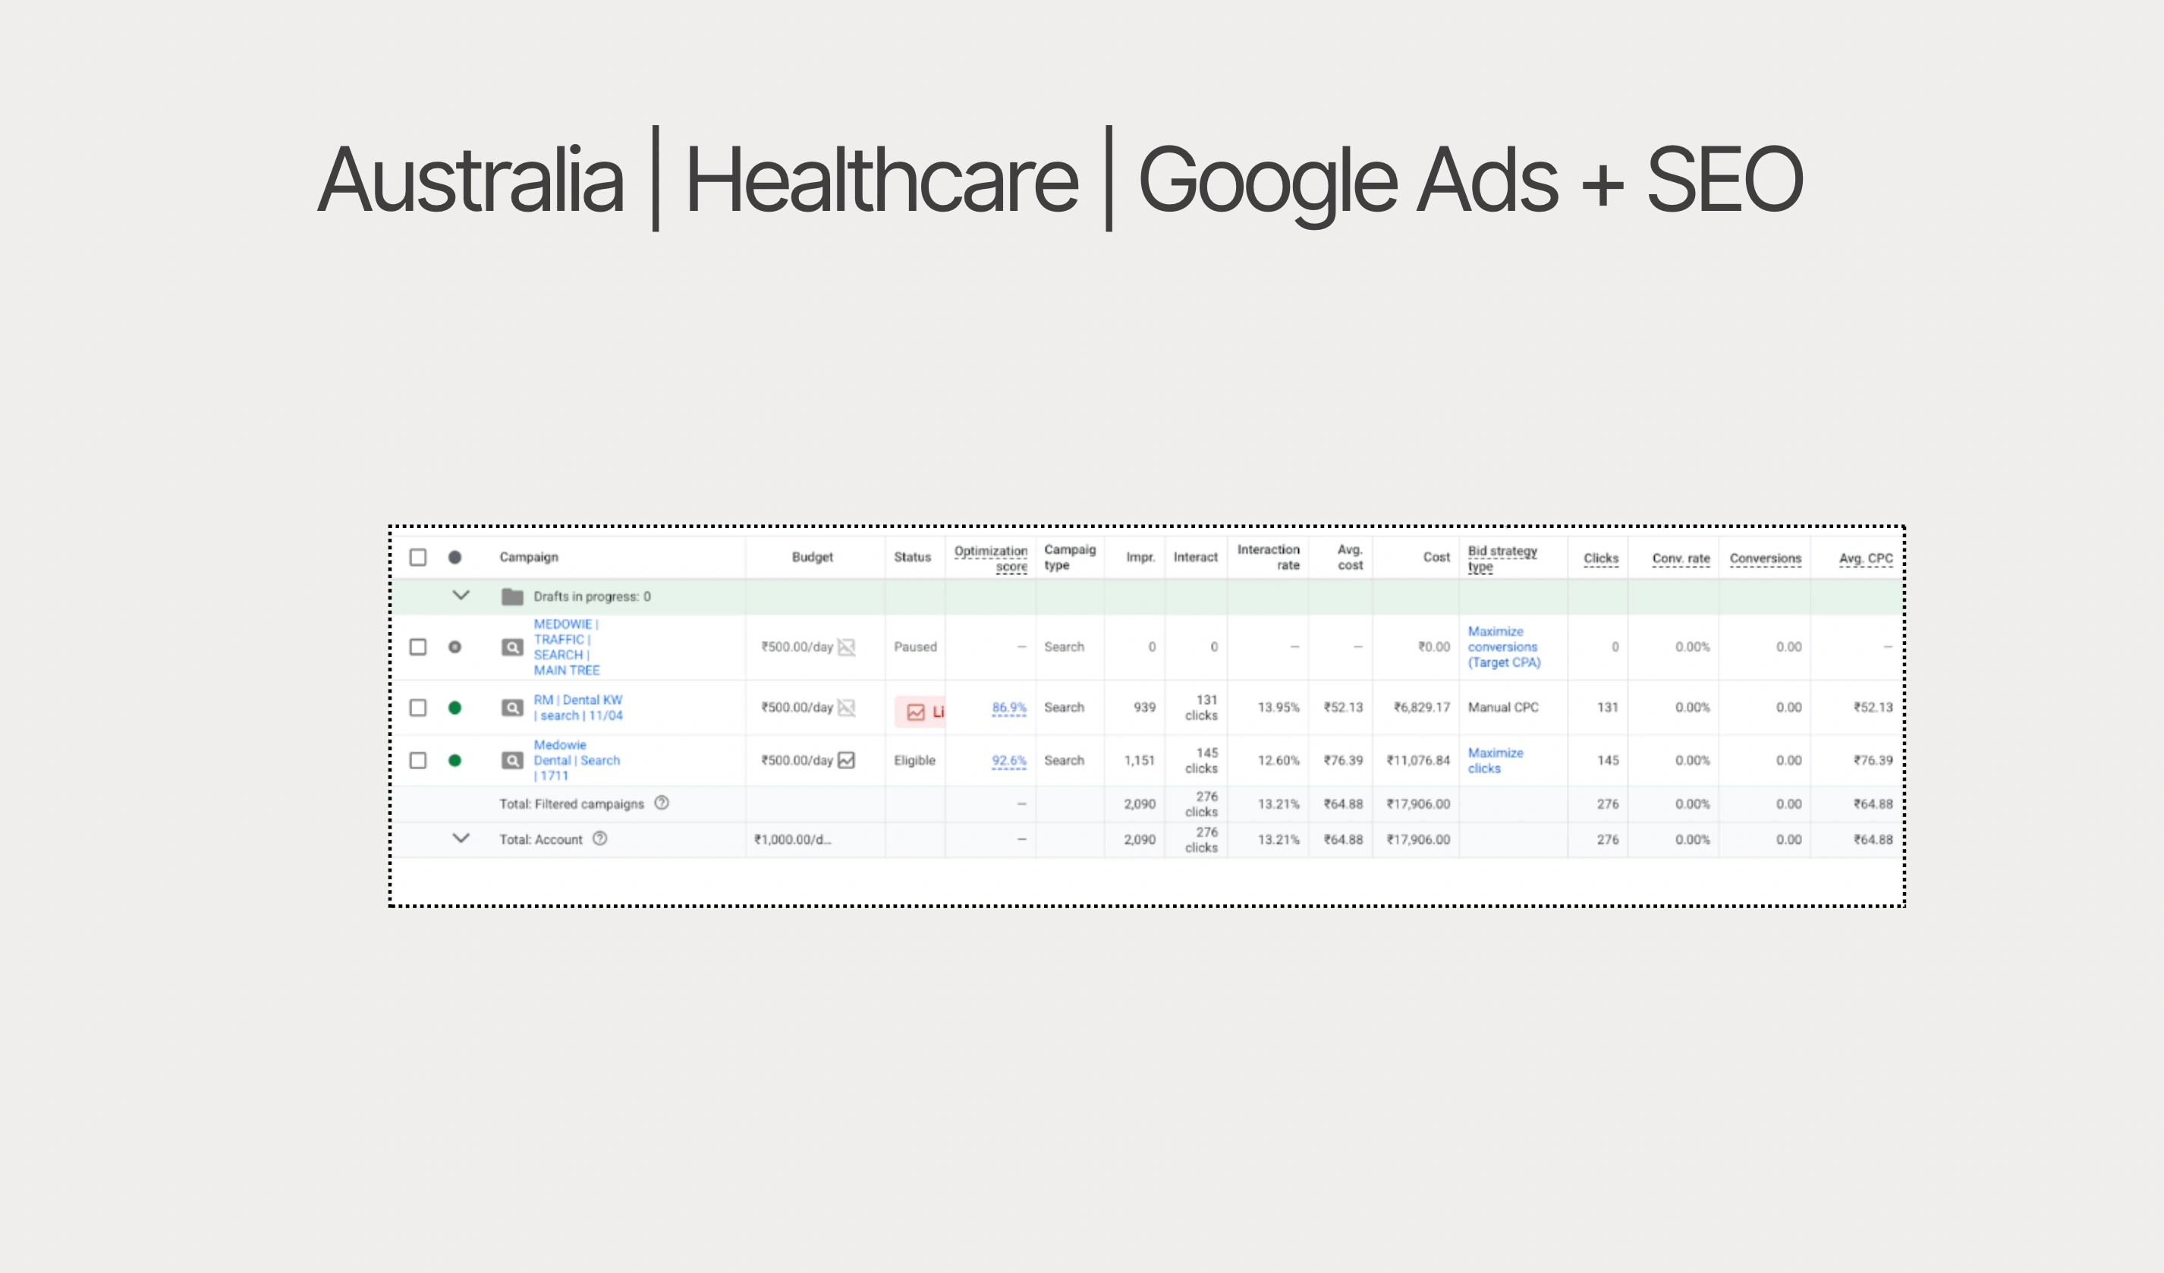Click the search campaign icon for RM Dental KW
The height and width of the screenshot is (1273, 2164).
[x=512, y=707]
